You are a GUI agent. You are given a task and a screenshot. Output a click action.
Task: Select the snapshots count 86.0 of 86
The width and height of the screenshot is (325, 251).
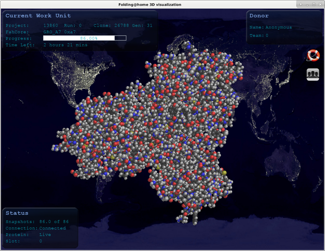click(x=54, y=222)
